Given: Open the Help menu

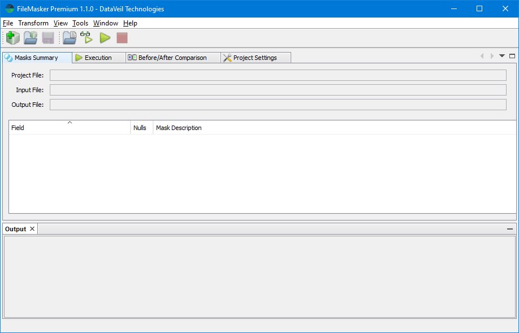Looking at the screenshot, I should 130,23.
